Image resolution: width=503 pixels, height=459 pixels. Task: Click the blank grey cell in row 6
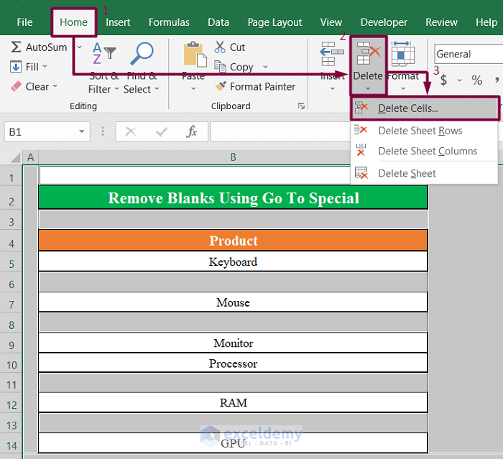tap(233, 282)
